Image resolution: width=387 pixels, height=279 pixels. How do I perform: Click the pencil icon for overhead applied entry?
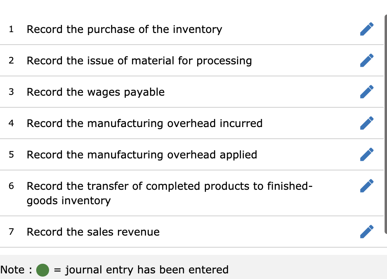[367, 154]
